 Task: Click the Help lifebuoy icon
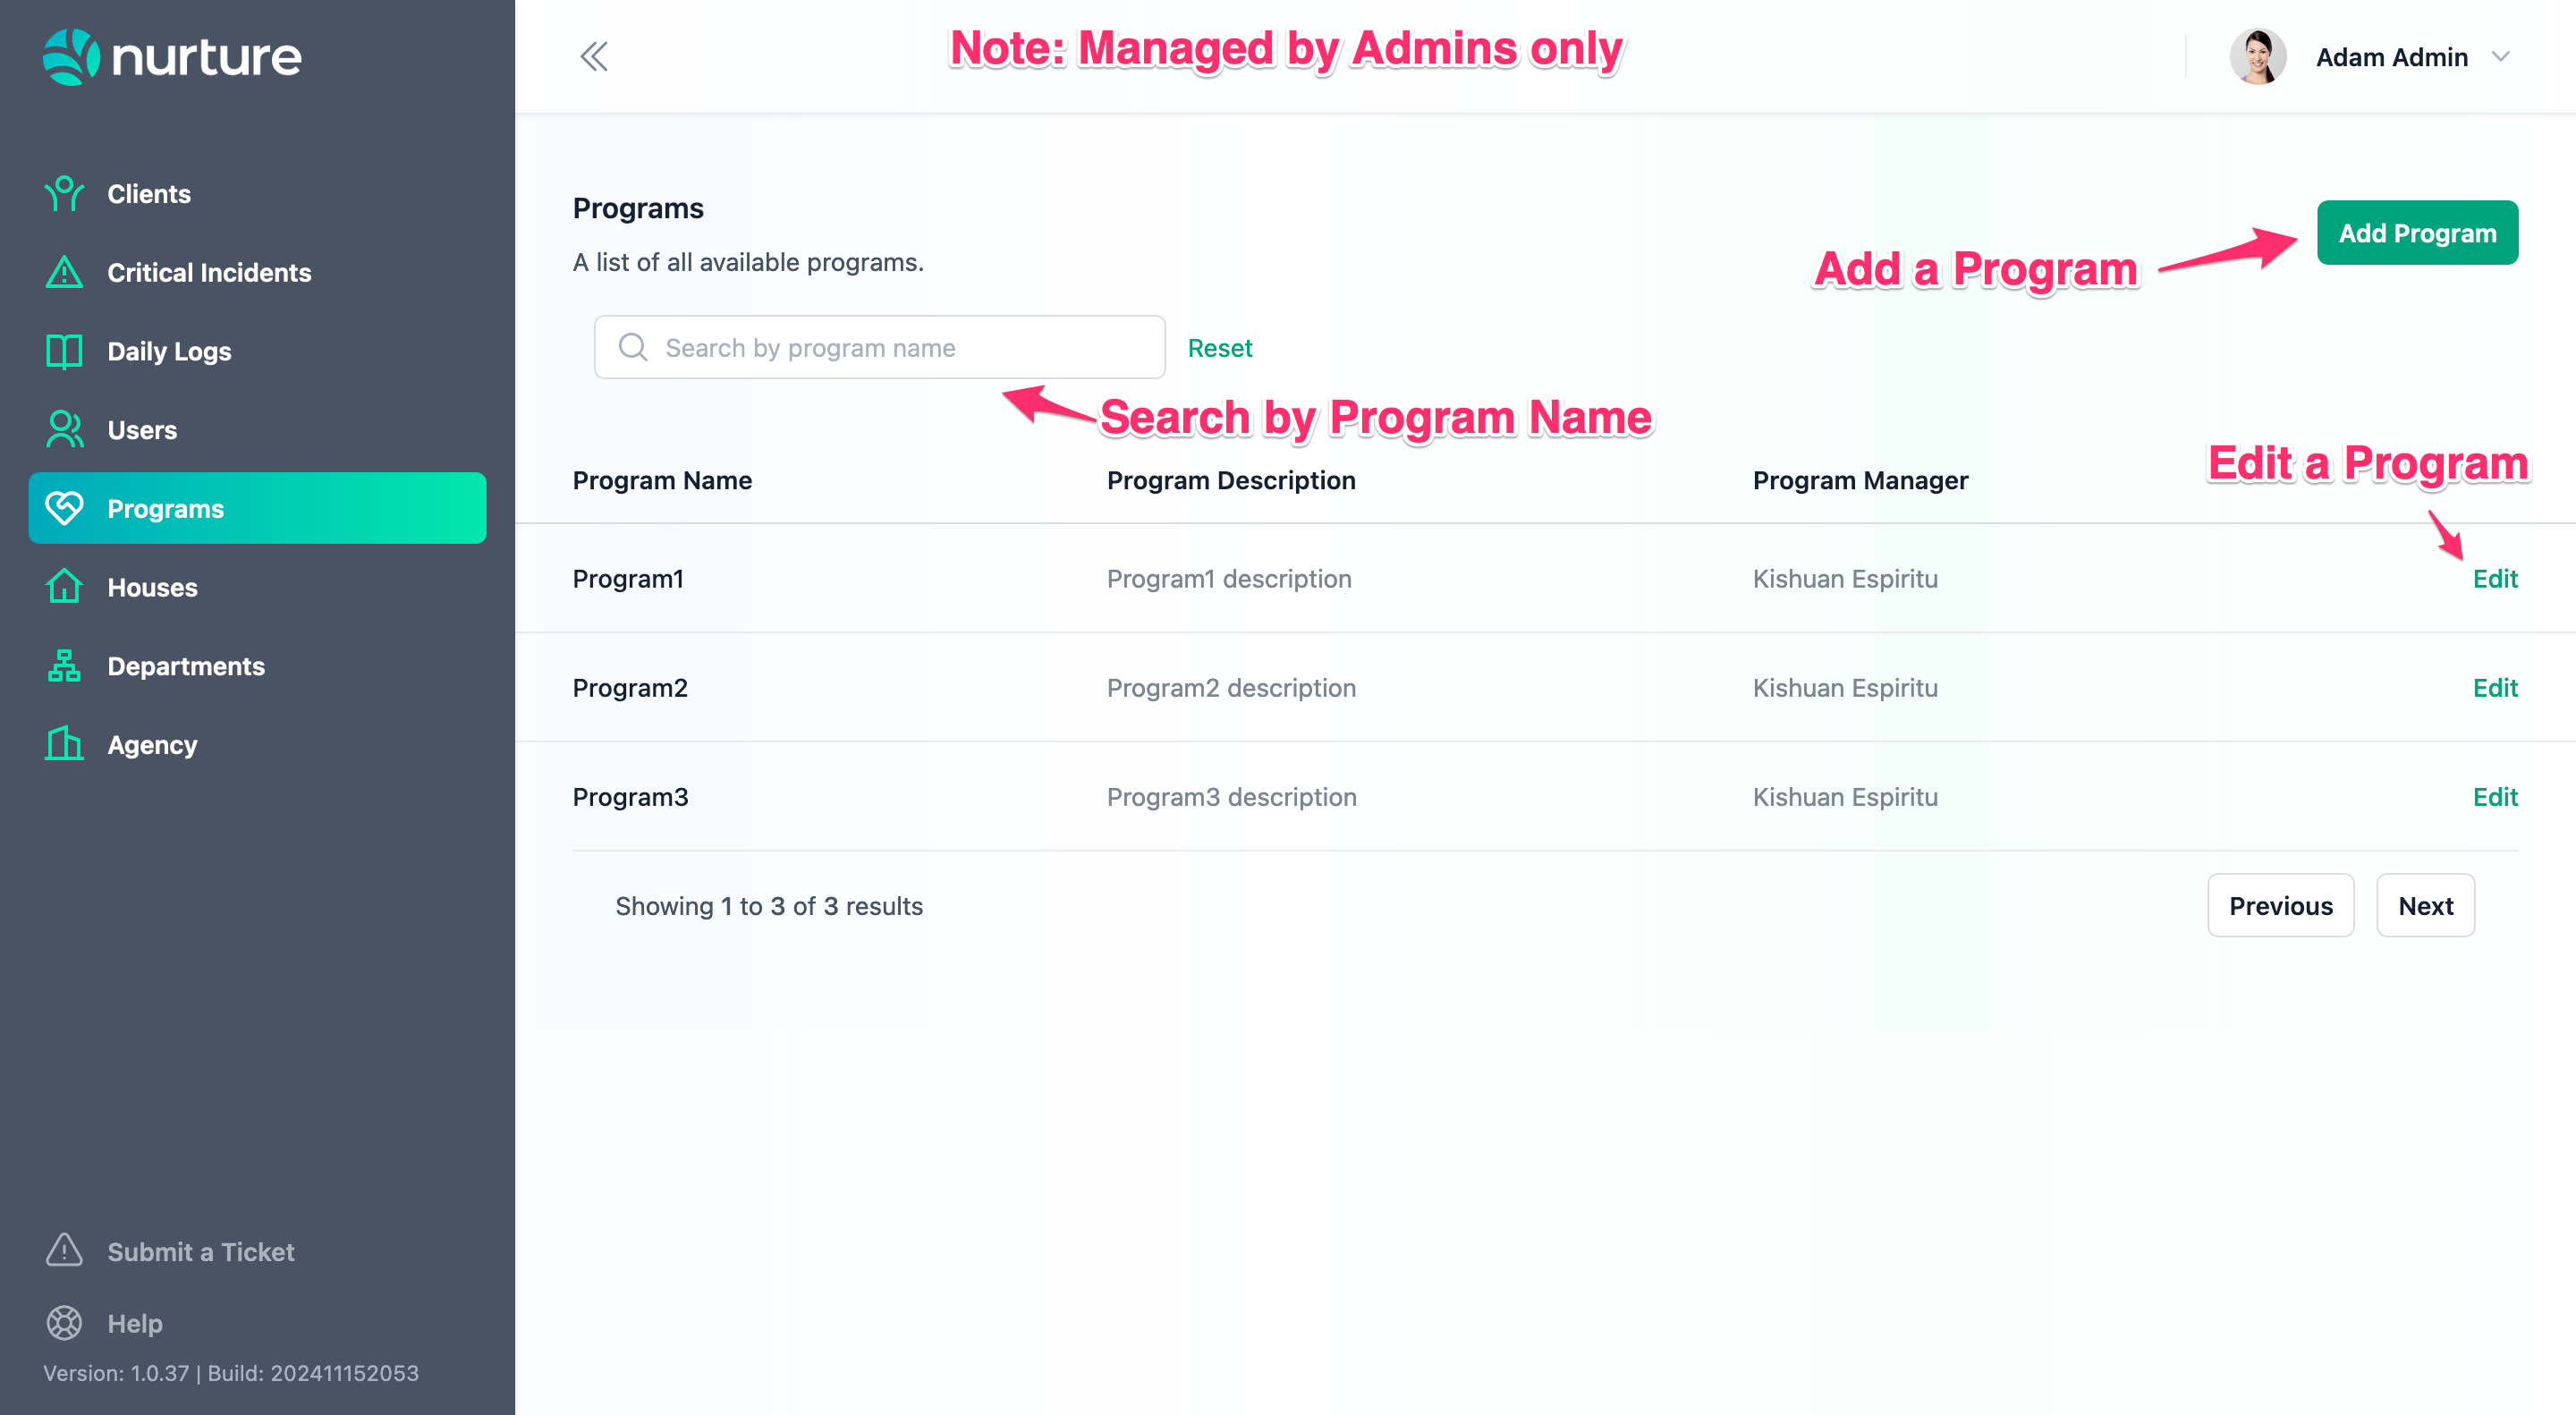(x=64, y=1323)
